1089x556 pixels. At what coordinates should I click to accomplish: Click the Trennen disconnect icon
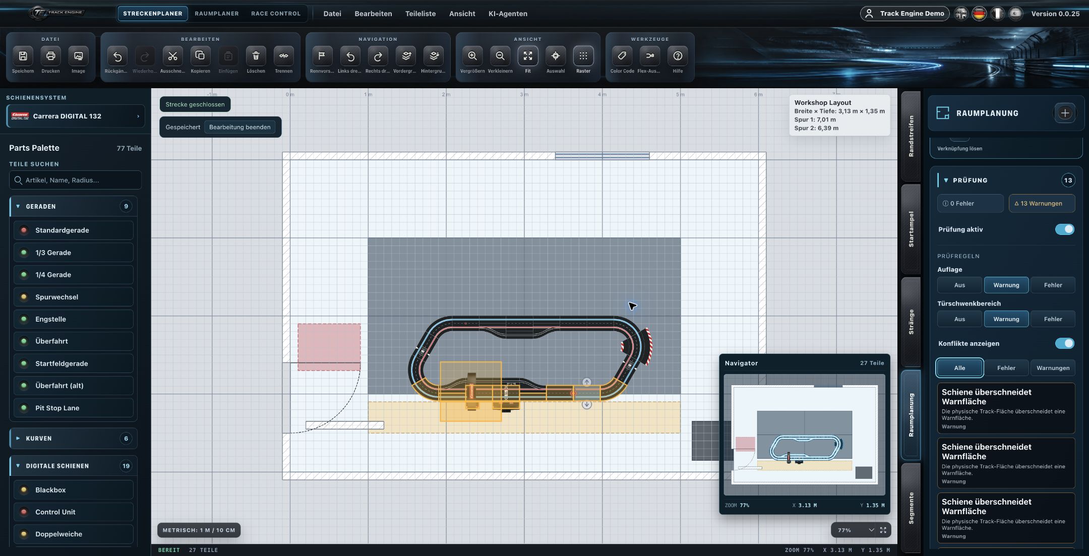[x=283, y=56]
